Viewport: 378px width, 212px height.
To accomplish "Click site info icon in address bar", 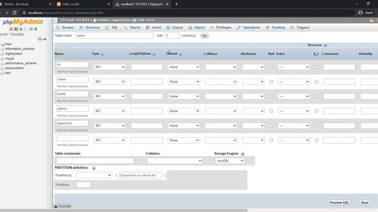I will (x=24, y=13).
